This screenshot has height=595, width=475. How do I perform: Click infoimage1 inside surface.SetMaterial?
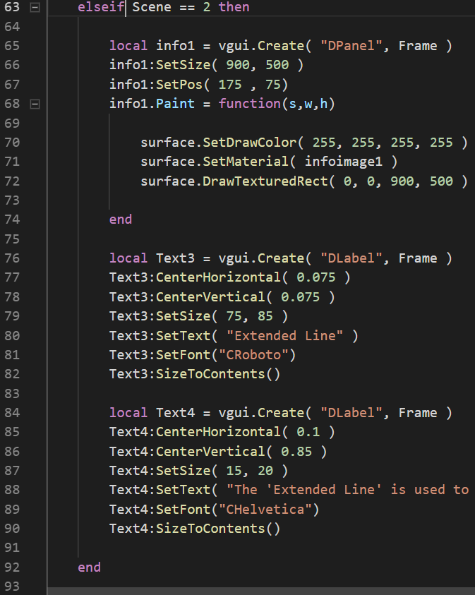(x=343, y=162)
